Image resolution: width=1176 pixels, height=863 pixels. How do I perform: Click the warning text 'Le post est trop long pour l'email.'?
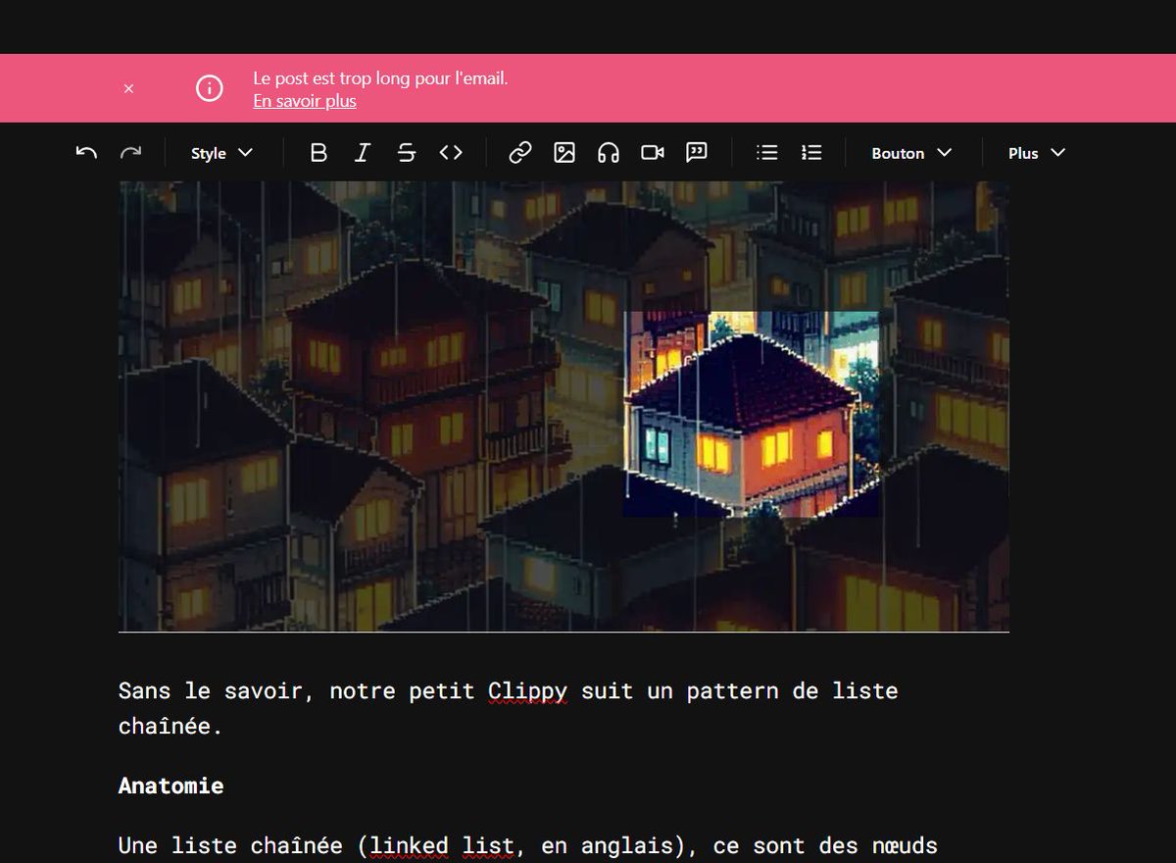(380, 78)
